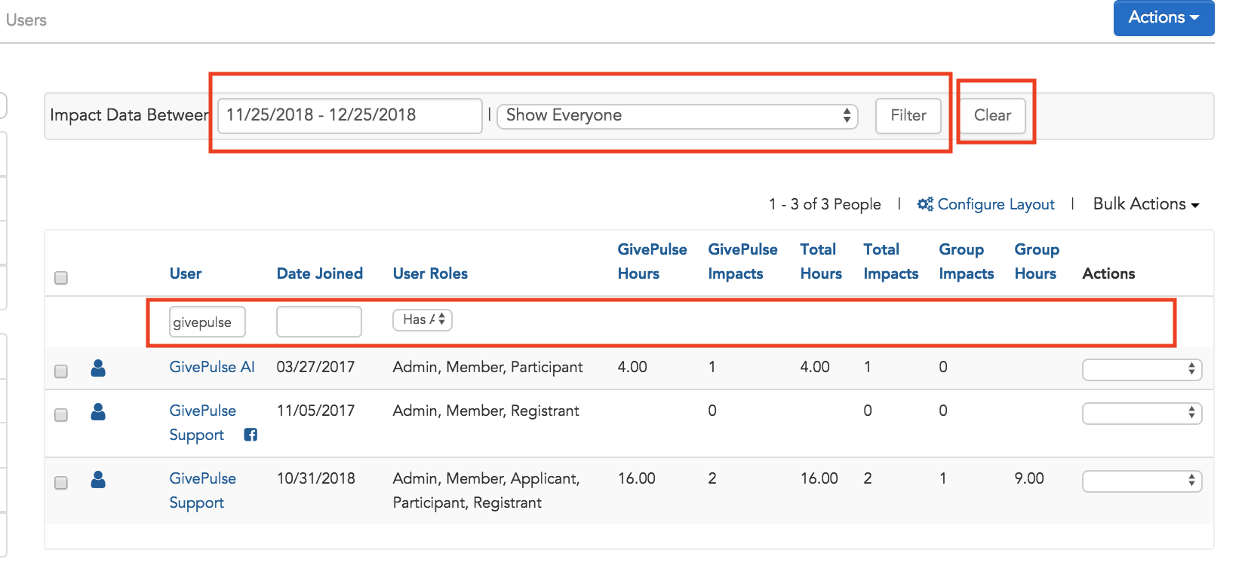Viewport: 1245px width, 562px height.
Task: Click the Facebook icon next to GivePulse Support
Action: click(251, 435)
